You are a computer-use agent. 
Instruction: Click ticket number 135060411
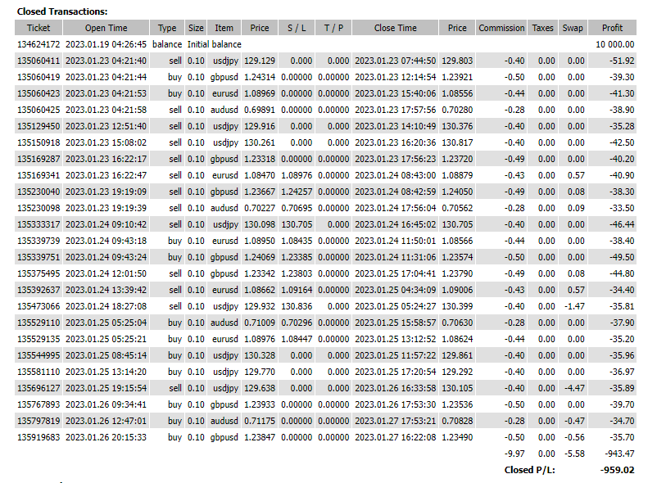tap(39, 61)
